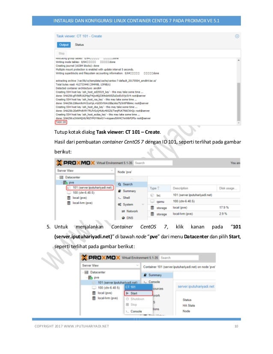Click table cell 101 (server.iputuhariyadi.net) description

click(193, 195)
